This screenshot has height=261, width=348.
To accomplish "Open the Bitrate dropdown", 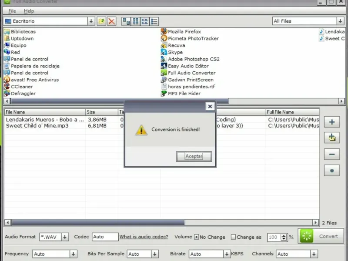I will [227, 254].
